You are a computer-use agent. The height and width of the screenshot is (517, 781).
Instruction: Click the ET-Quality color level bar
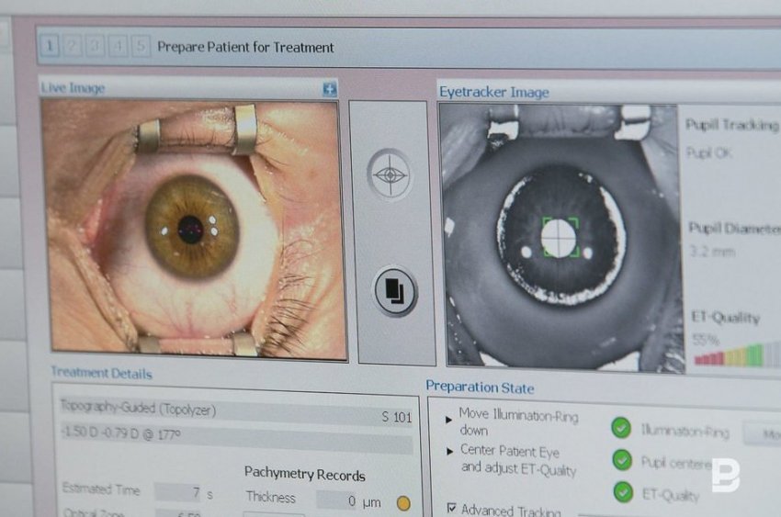[x=735, y=354]
